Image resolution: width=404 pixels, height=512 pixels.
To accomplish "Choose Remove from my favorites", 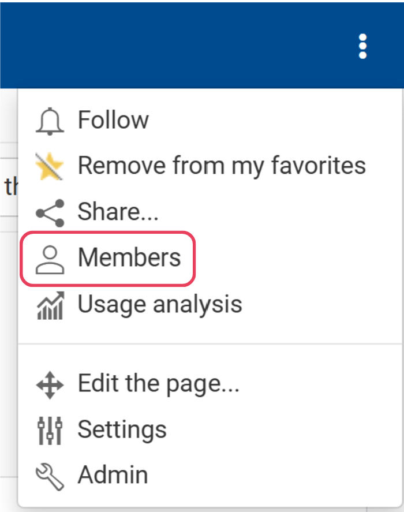I will 222,166.
